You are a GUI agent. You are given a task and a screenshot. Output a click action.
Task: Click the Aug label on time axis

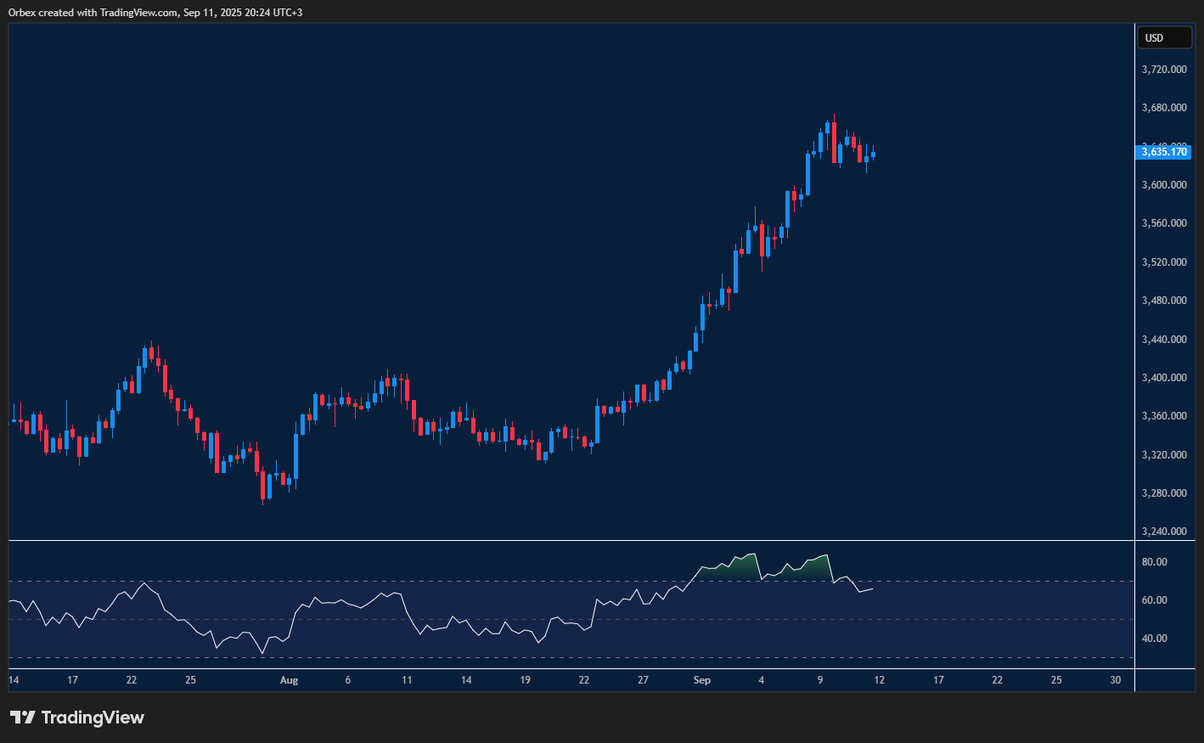(x=290, y=680)
